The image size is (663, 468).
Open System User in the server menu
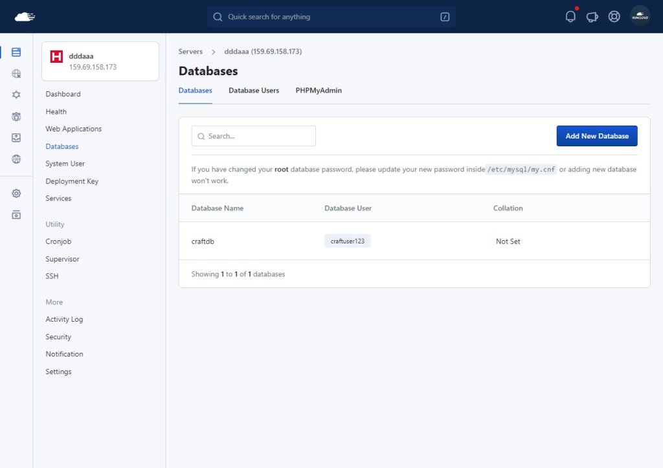(x=65, y=164)
